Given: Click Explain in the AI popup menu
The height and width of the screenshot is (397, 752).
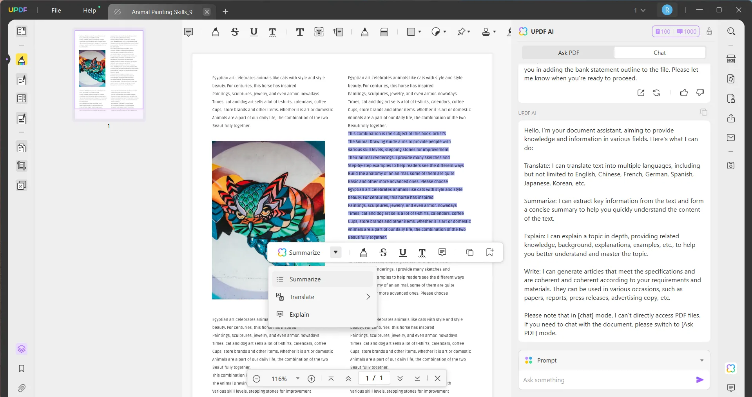Looking at the screenshot, I should (299, 315).
